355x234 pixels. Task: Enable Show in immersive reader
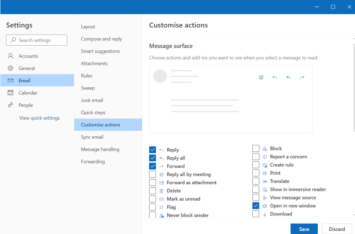256,189
